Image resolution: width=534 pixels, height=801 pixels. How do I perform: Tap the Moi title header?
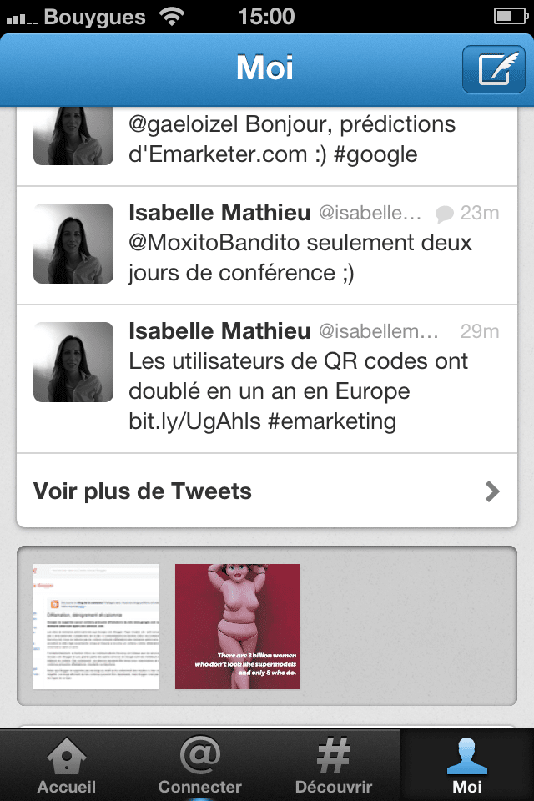[264, 68]
